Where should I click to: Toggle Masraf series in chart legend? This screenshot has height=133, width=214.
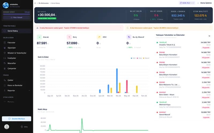click(146, 58)
